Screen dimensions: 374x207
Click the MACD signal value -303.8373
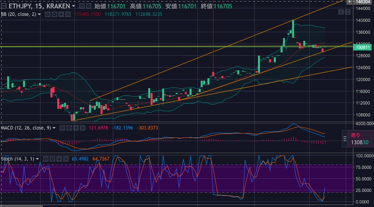tap(147, 128)
